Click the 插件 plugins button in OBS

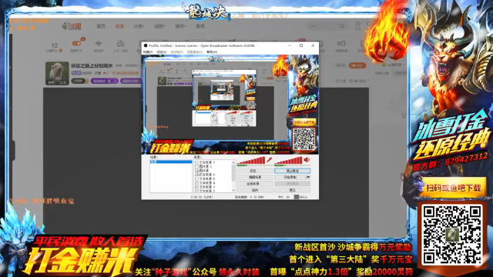(x=255, y=190)
